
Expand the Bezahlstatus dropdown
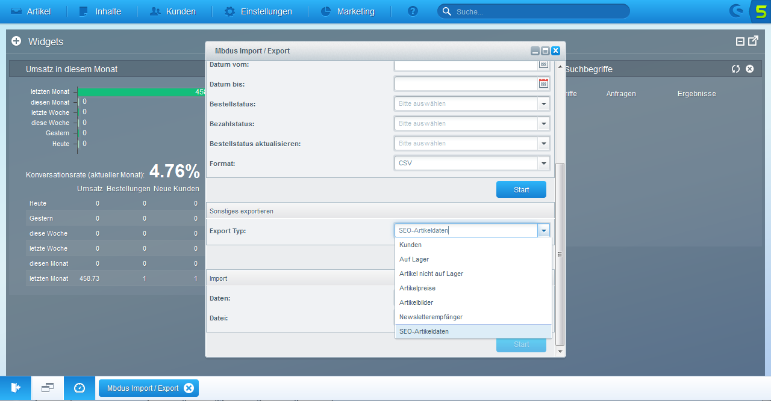click(544, 124)
